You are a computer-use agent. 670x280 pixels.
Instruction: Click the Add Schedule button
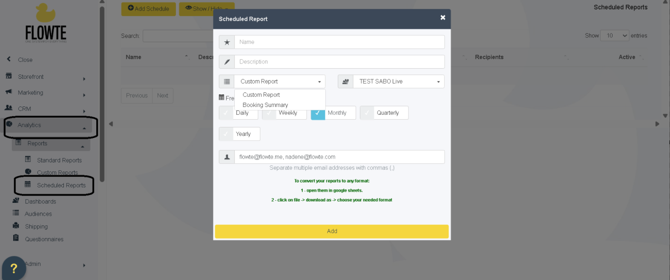148,9
